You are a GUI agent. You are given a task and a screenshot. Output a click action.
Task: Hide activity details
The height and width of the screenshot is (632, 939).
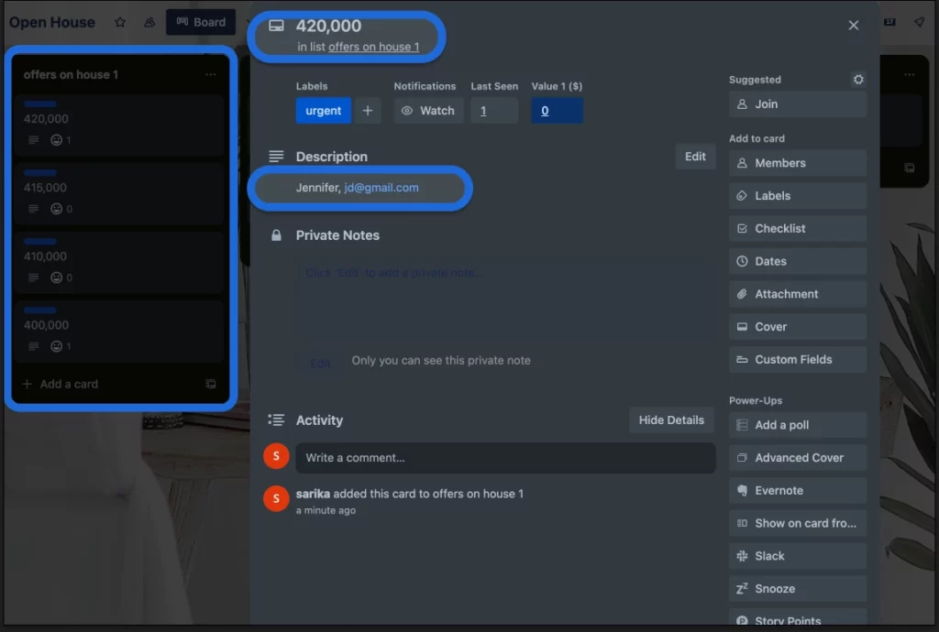(x=671, y=420)
